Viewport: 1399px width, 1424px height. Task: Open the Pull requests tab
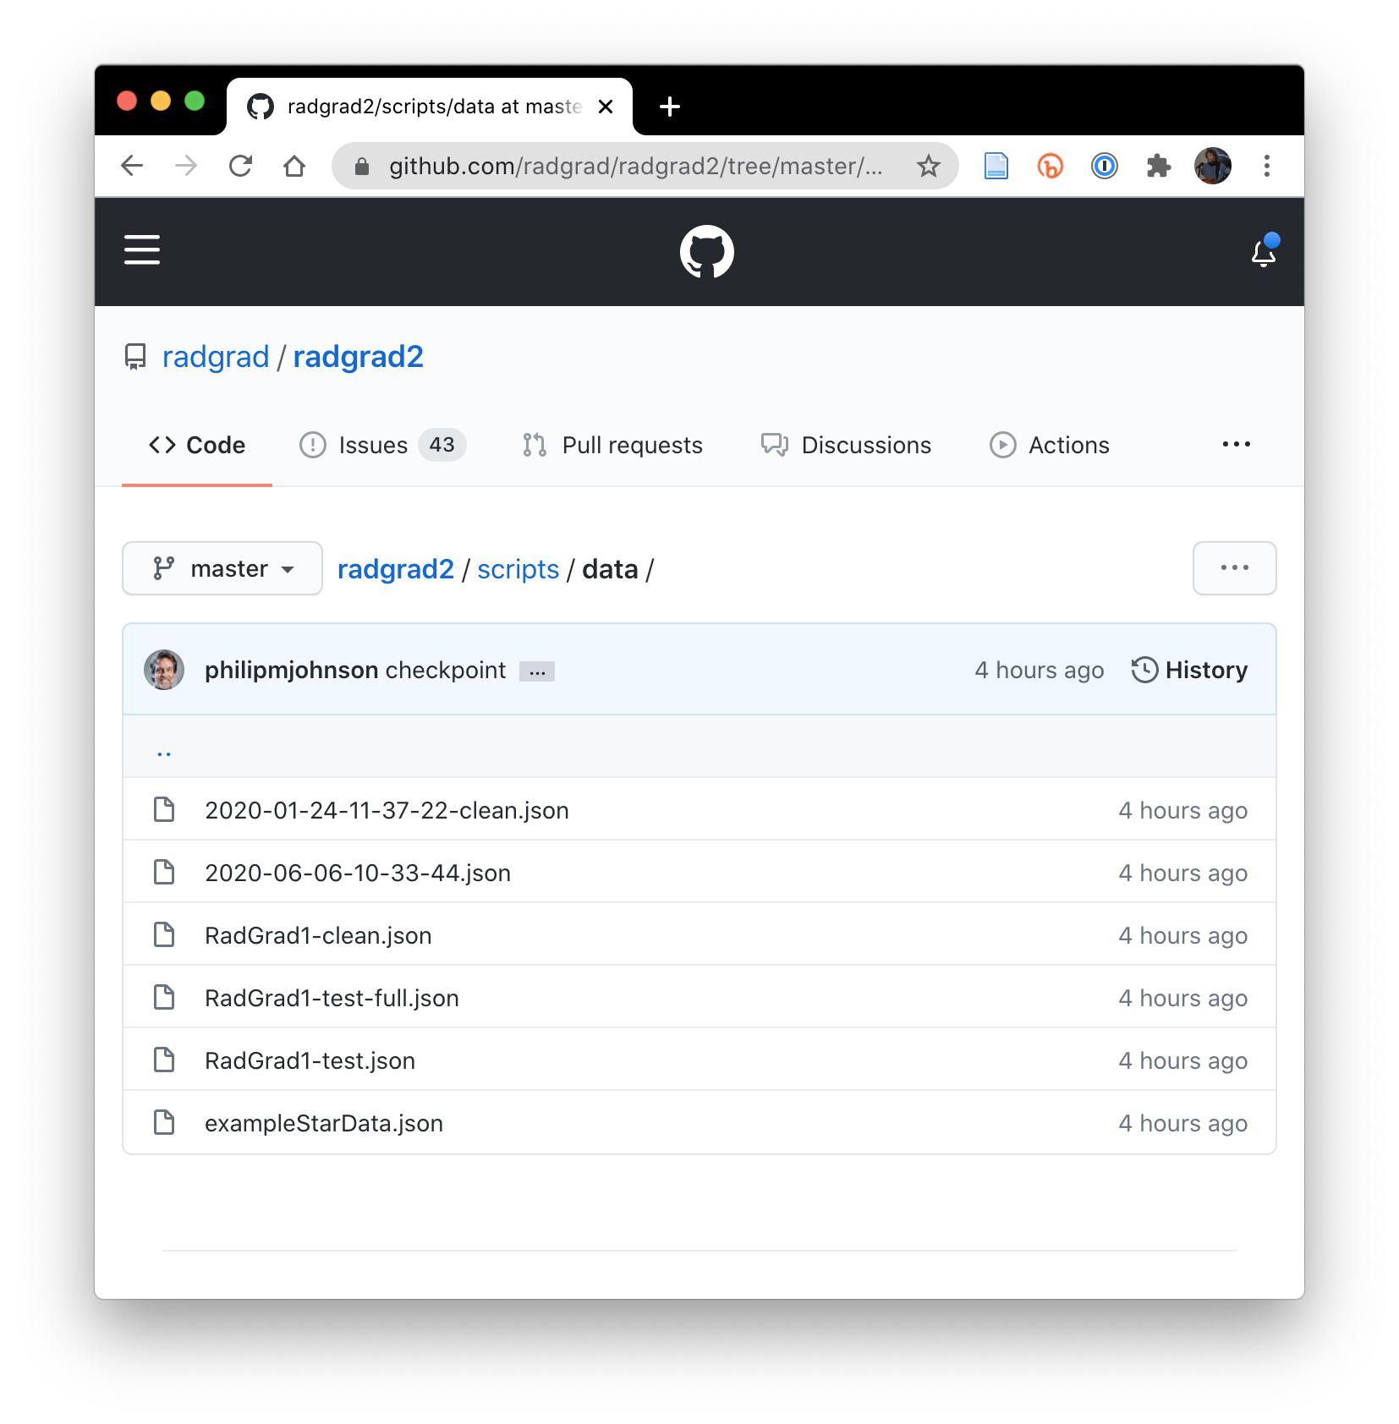pos(612,445)
